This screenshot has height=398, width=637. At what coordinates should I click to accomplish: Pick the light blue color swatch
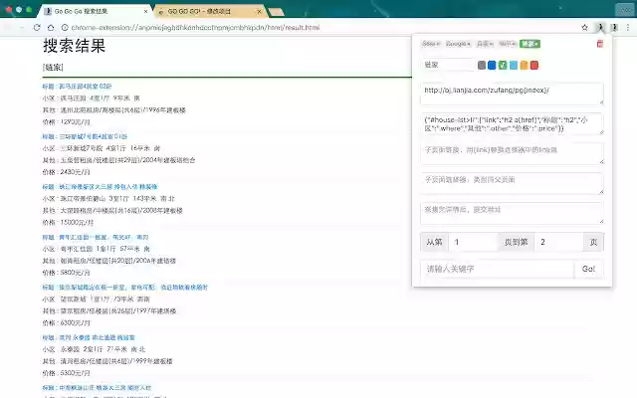(514, 65)
